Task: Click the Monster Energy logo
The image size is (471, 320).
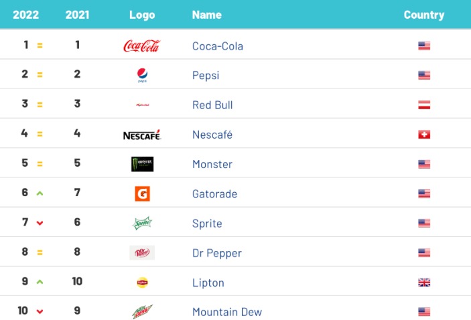Action: 142,164
